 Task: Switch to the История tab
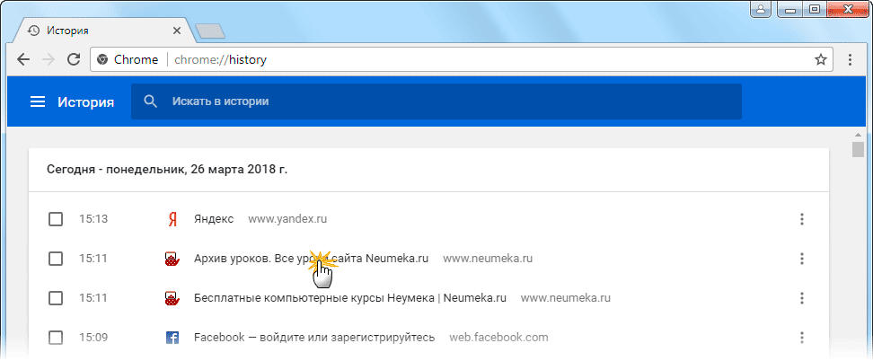tap(99, 30)
